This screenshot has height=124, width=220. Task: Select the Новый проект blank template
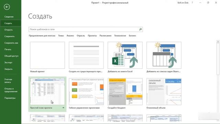tap(47, 55)
